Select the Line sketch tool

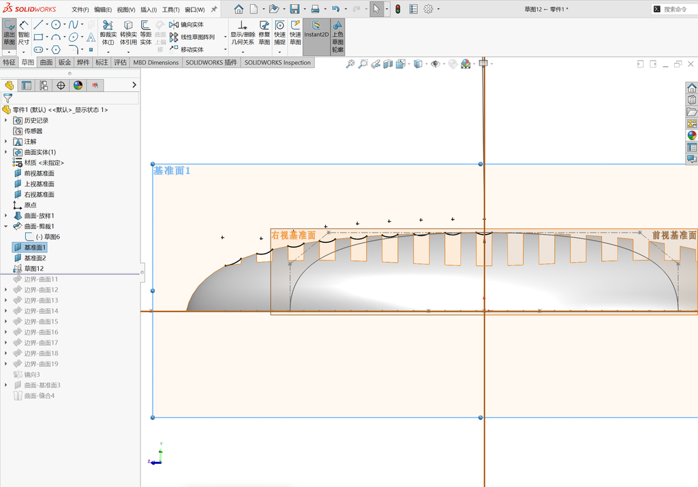(38, 25)
